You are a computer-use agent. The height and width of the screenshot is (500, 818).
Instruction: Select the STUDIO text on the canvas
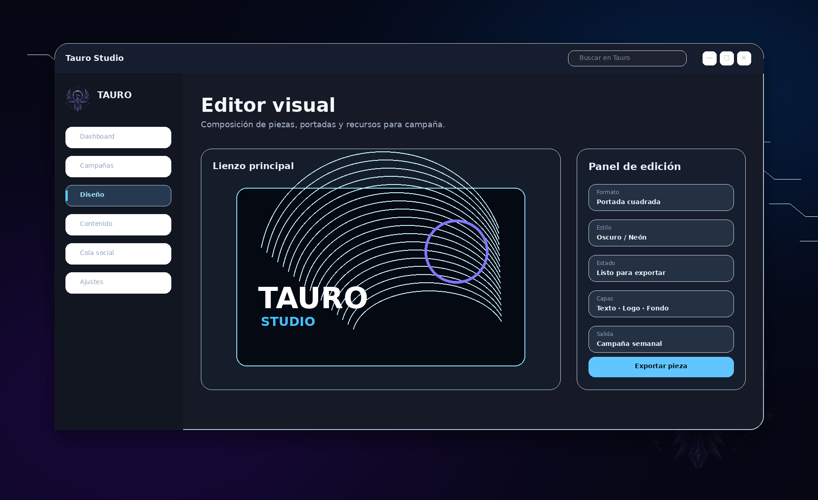pyautogui.click(x=288, y=321)
